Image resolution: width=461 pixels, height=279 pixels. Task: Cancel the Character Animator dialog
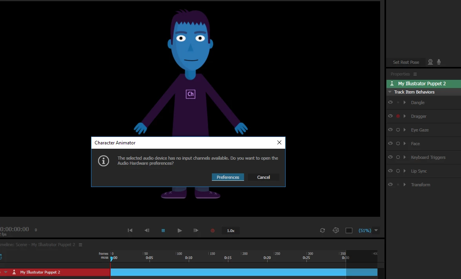(x=263, y=177)
